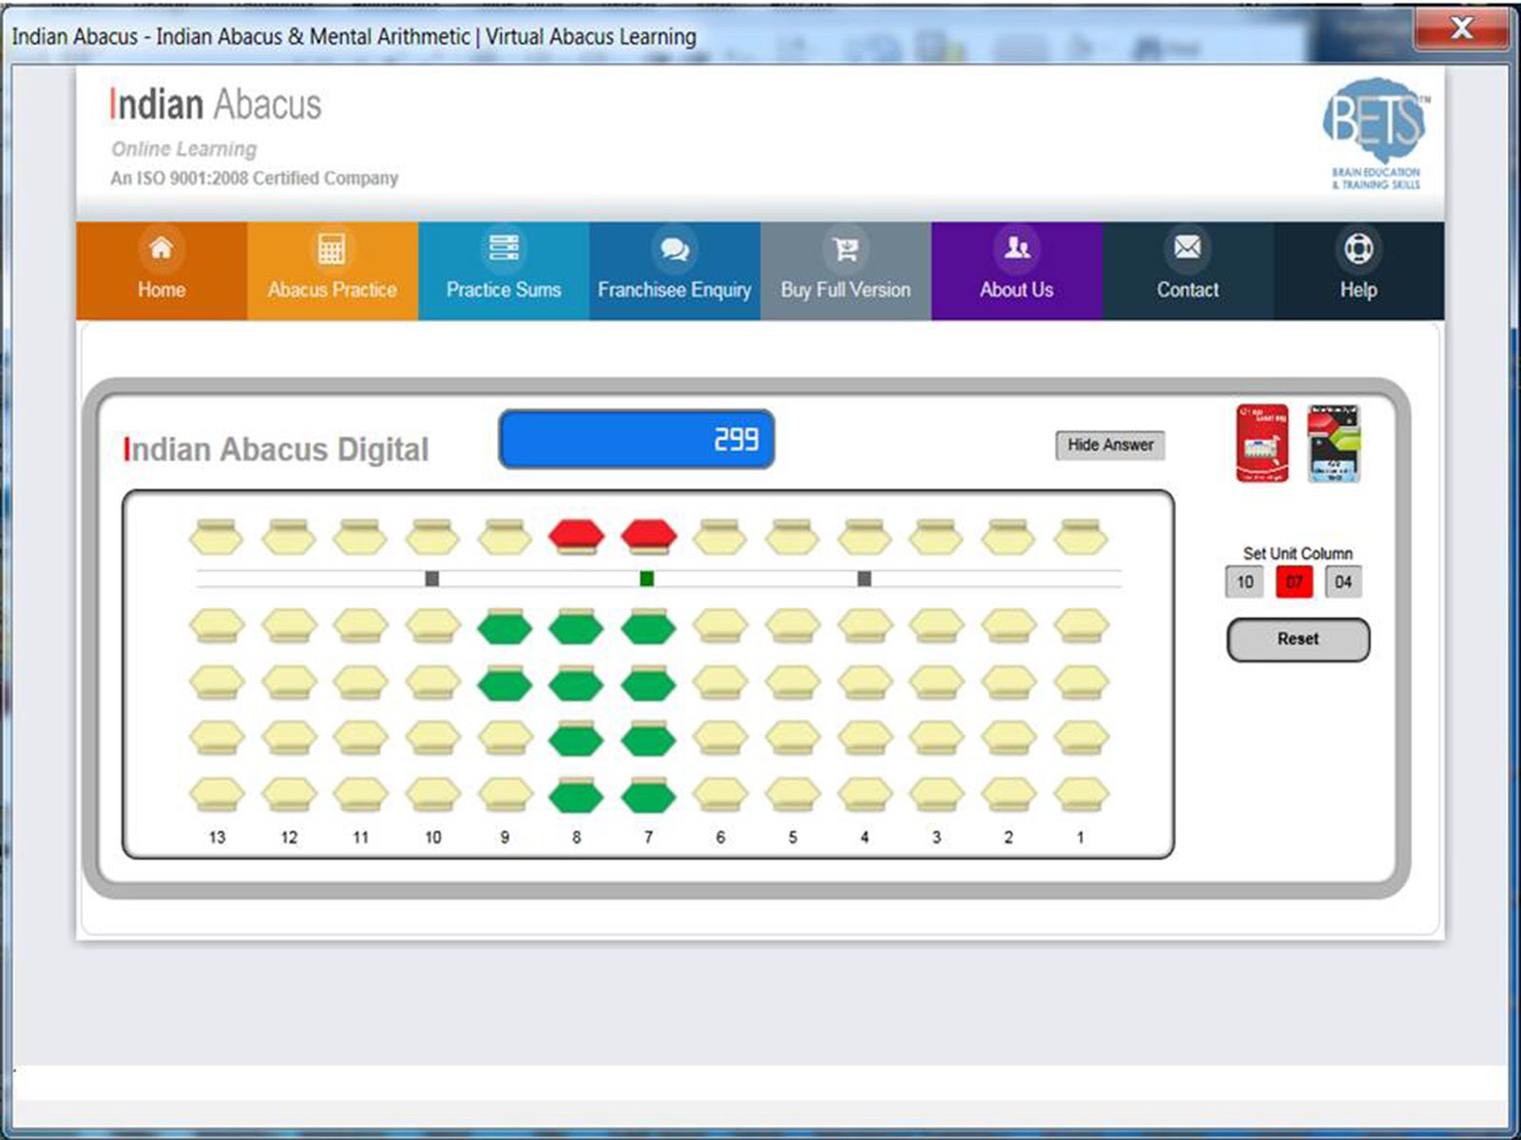
Task: Activate a cream bead on column 13
Action: [x=216, y=537]
